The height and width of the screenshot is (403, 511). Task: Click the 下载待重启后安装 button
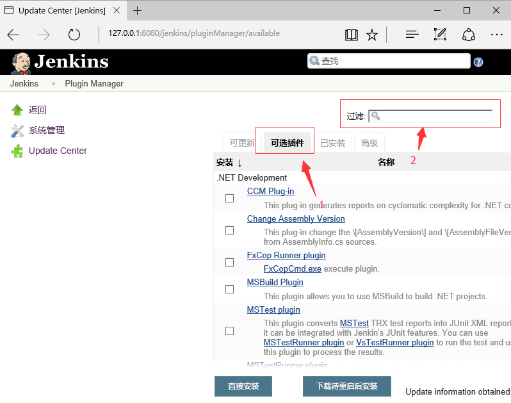(347, 386)
